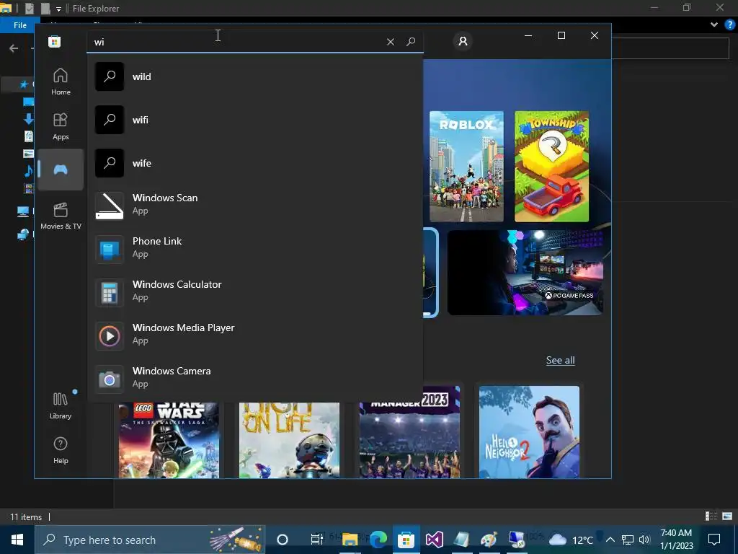Open the clock showing 7:40 AM

(x=676, y=540)
